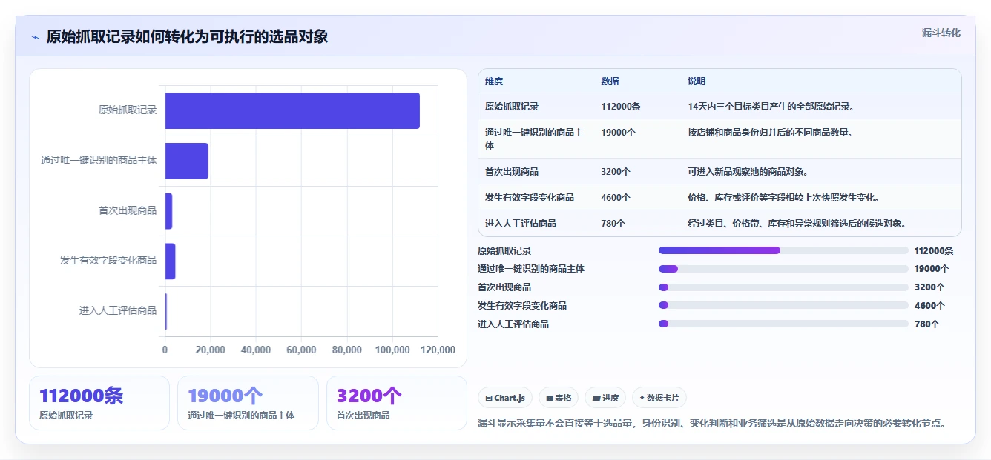This screenshot has width=991, height=460.
Task: Click the description starting with 经过类目、价格带
Action: [x=797, y=224]
